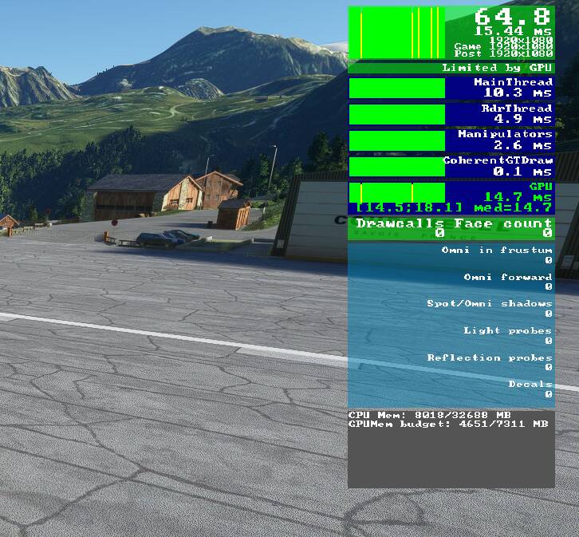Click the '[14.5;18.1] med=14.7' GPU range text

(x=454, y=207)
